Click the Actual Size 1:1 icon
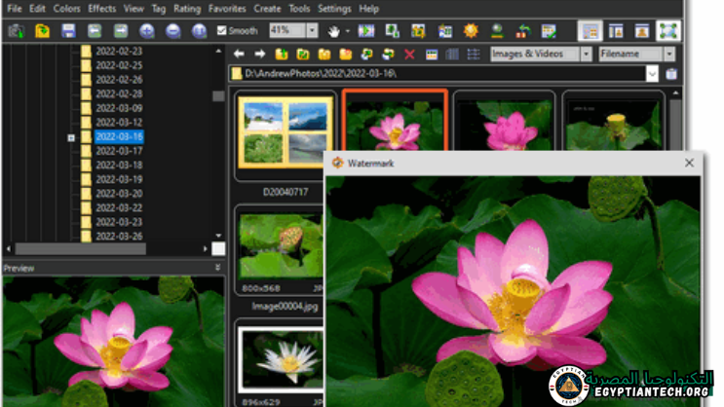Image resolution: width=724 pixels, height=407 pixels. pos(199,31)
